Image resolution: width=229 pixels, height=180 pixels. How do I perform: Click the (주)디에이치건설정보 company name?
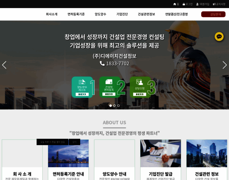click(114, 56)
